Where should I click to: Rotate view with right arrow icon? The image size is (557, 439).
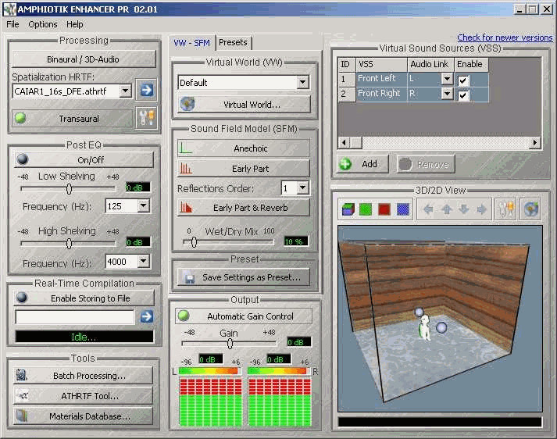click(481, 209)
